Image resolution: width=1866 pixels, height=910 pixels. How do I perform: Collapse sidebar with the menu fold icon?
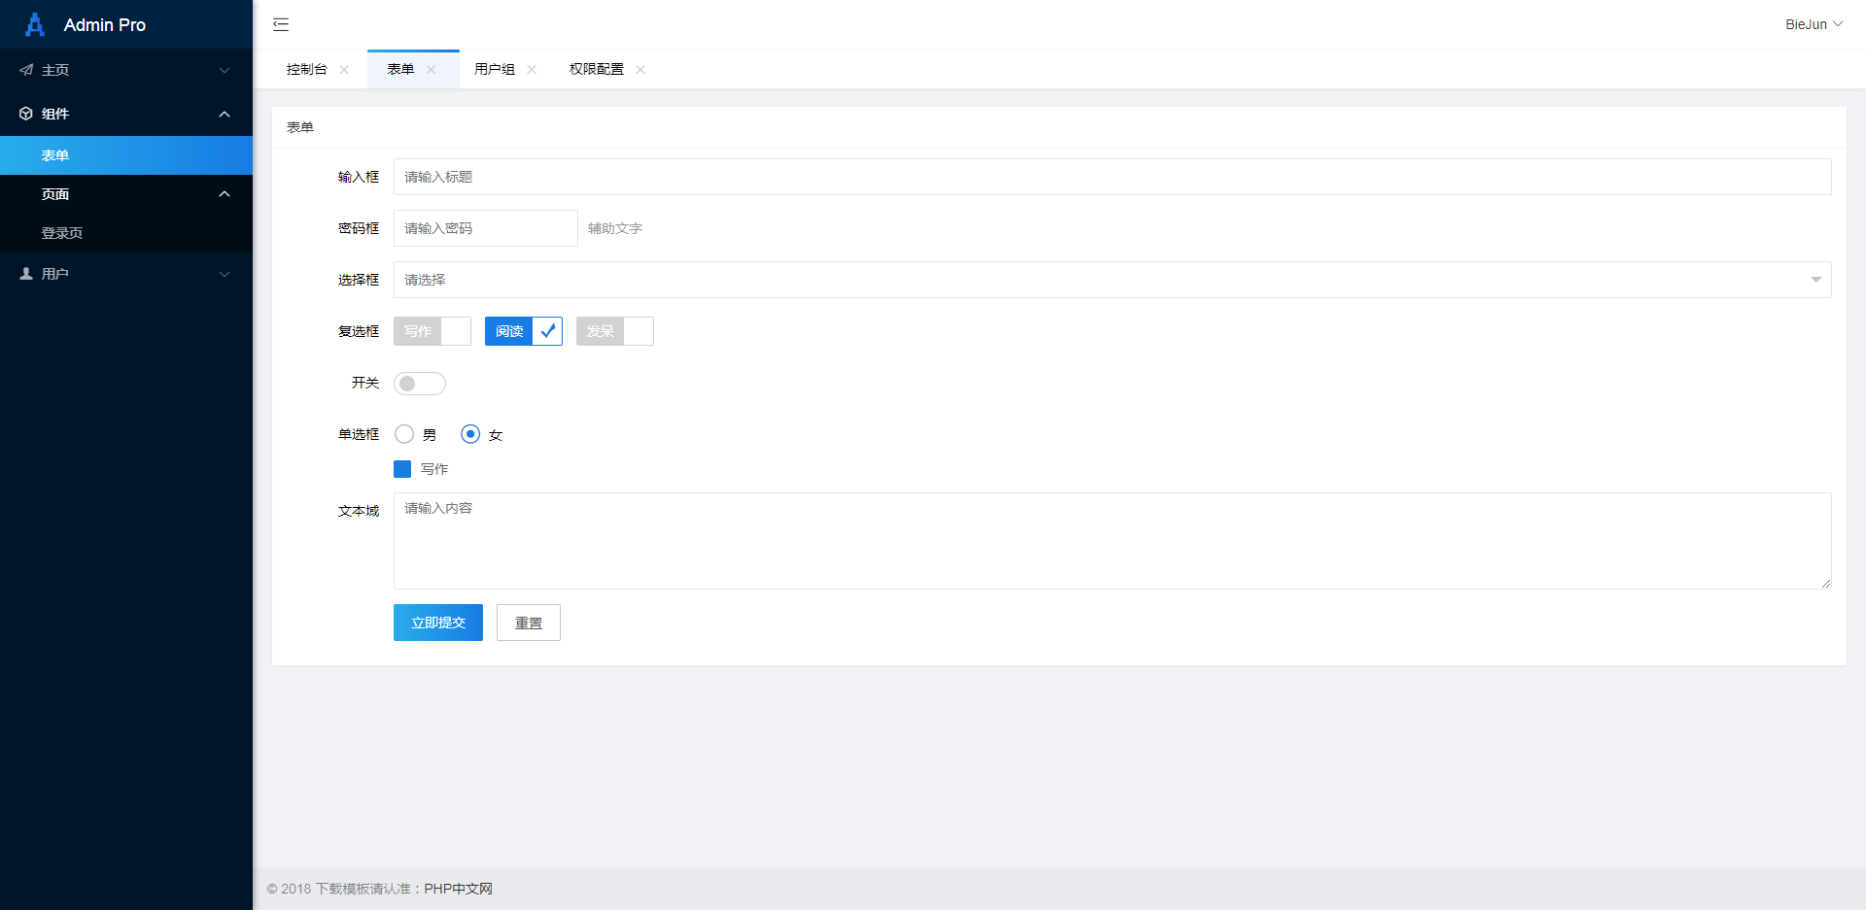[x=281, y=24]
